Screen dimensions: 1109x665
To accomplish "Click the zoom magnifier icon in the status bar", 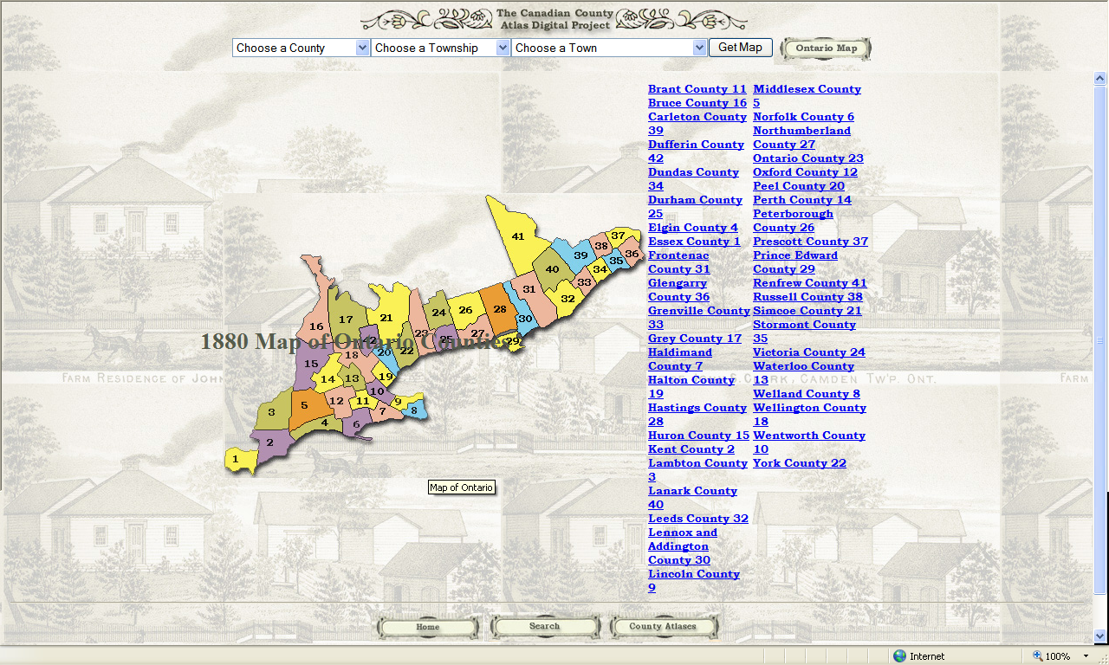I will click(x=1038, y=655).
